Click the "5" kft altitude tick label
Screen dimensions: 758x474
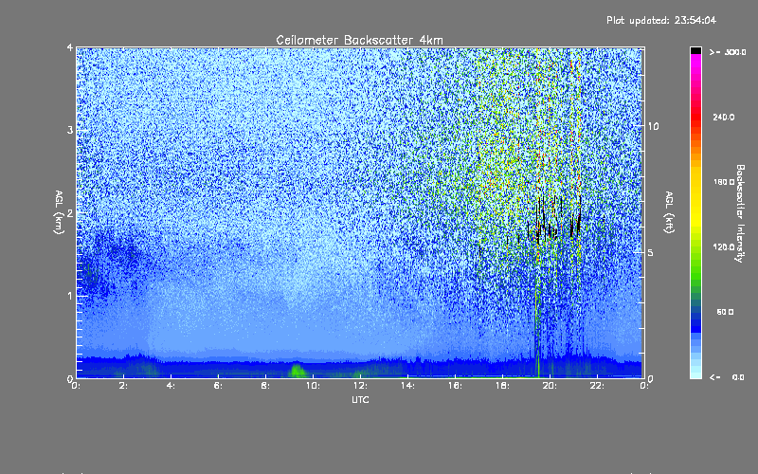[x=651, y=252]
